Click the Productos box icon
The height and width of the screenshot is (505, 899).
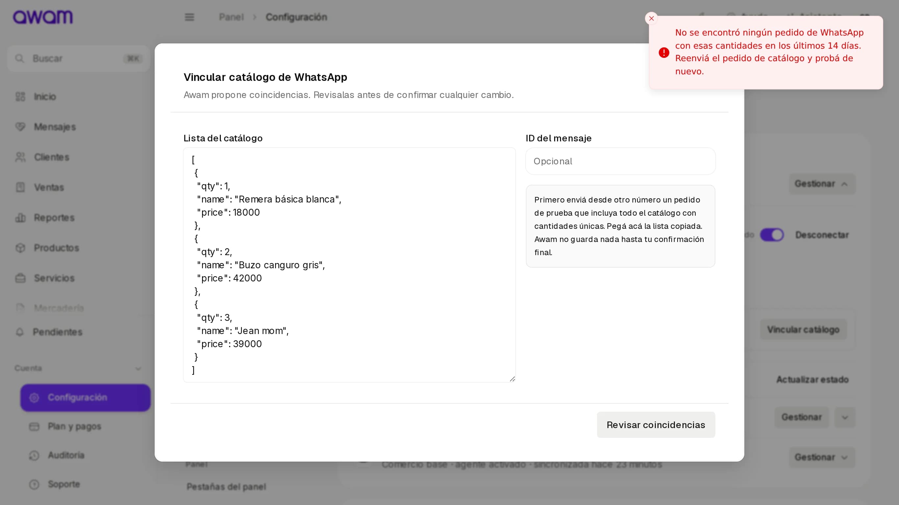pyautogui.click(x=21, y=248)
